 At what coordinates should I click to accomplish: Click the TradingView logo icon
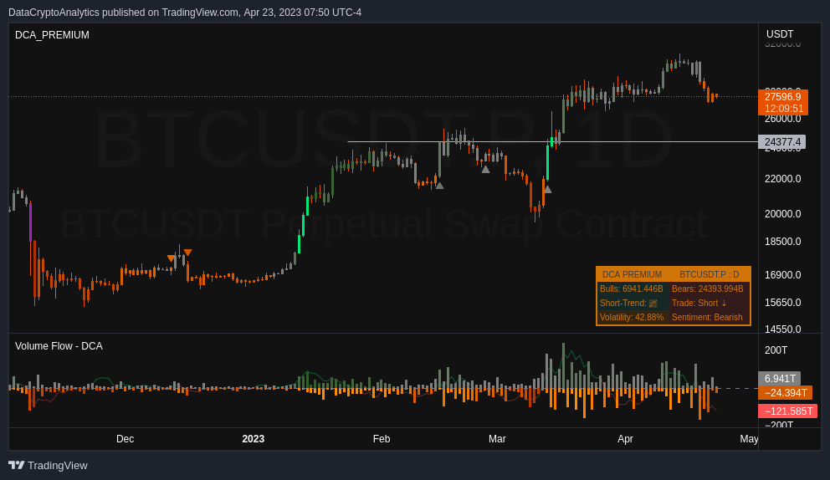[x=17, y=465]
